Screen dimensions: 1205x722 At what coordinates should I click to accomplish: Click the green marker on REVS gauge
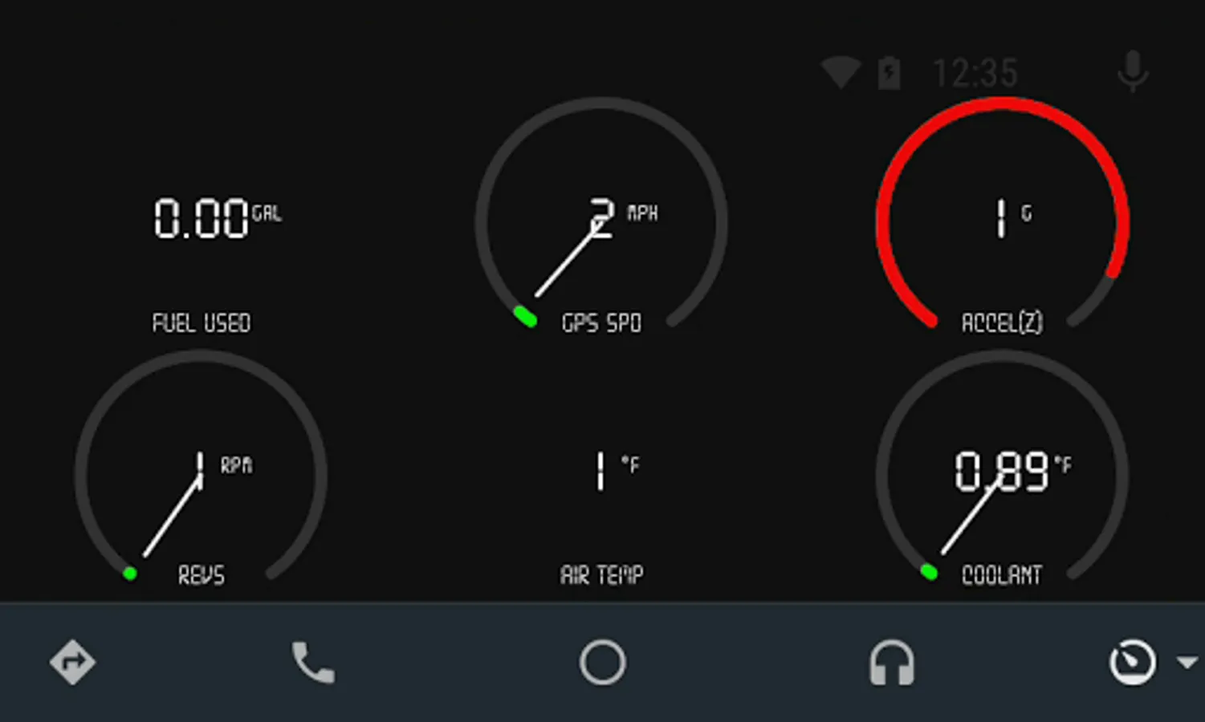(130, 574)
